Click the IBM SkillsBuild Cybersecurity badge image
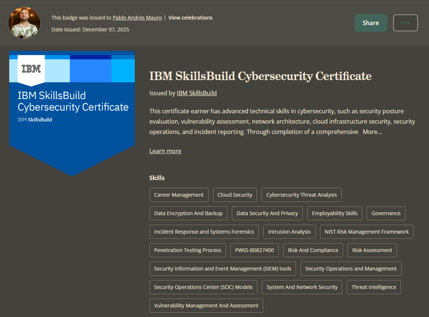This screenshot has height=317, width=429. click(x=72, y=114)
